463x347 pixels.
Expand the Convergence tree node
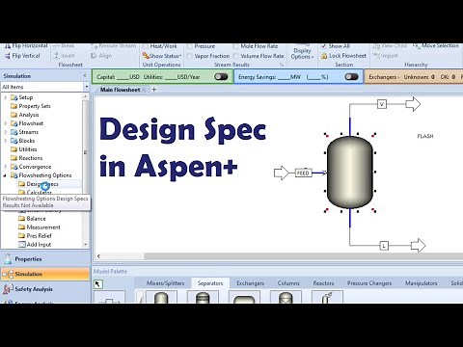coord(5,167)
